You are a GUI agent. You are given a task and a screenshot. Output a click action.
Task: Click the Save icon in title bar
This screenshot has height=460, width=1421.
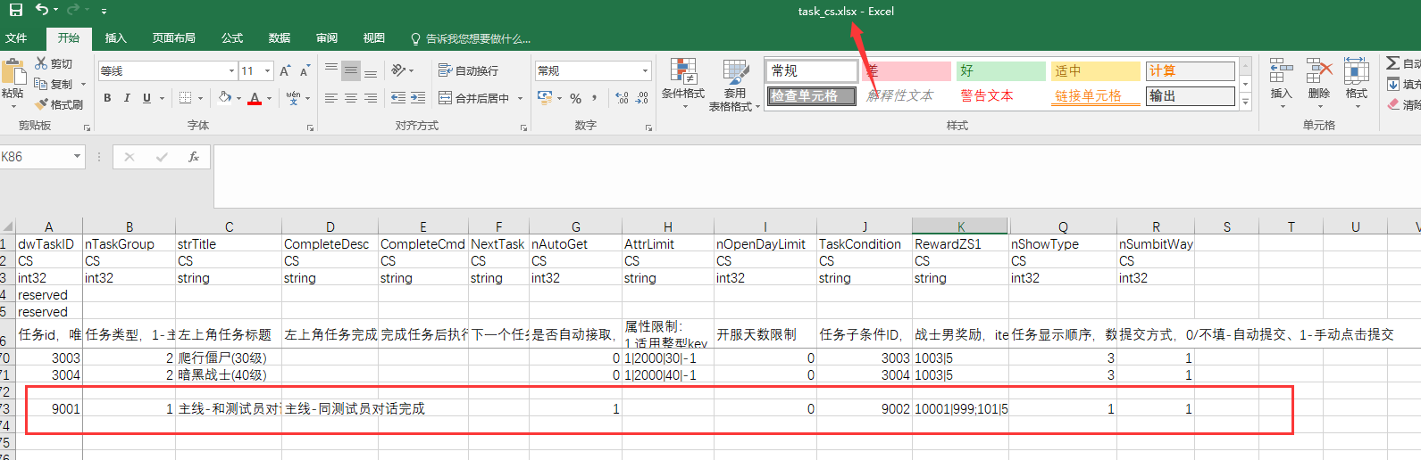(16, 11)
